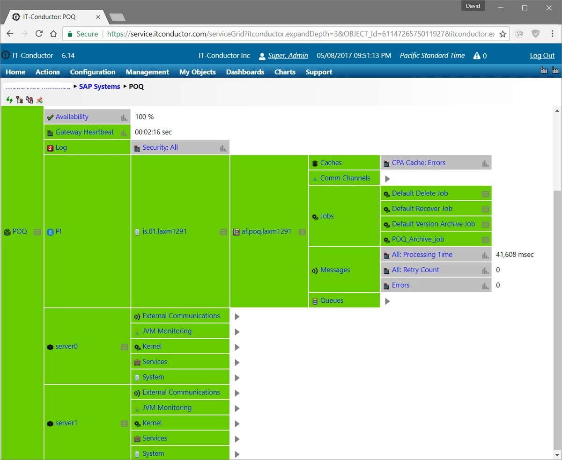The width and height of the screenshot is (562, 460).
Task: Click the list icon next to server0
Action: [125, 347]
